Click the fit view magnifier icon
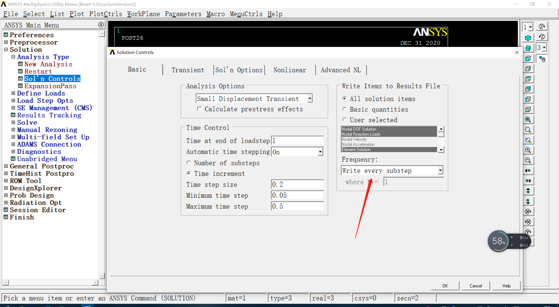Screen dimensions: 559x307 pos(528,120)
